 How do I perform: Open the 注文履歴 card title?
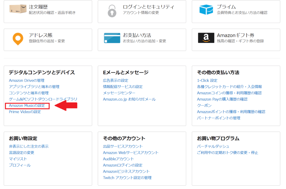(38, 7)
